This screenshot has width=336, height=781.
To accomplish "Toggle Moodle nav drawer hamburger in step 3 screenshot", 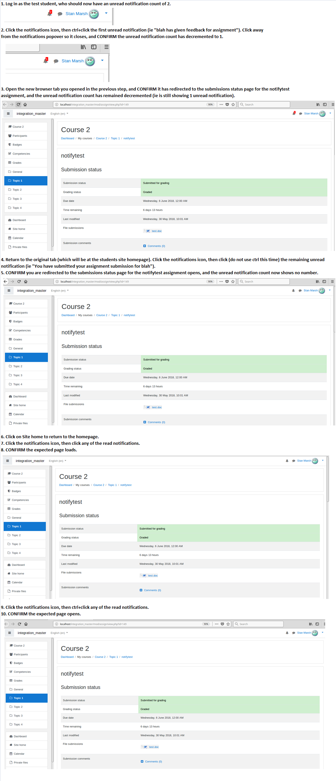I will 8,113.
